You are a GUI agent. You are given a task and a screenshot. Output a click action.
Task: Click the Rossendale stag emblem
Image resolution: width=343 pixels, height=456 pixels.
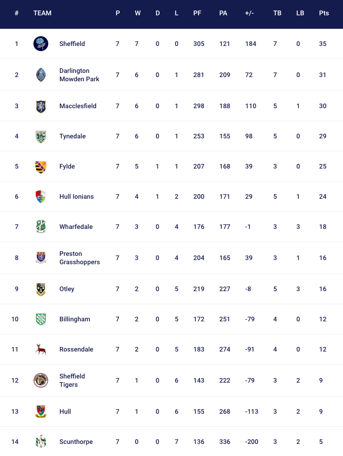click(41, 349)
